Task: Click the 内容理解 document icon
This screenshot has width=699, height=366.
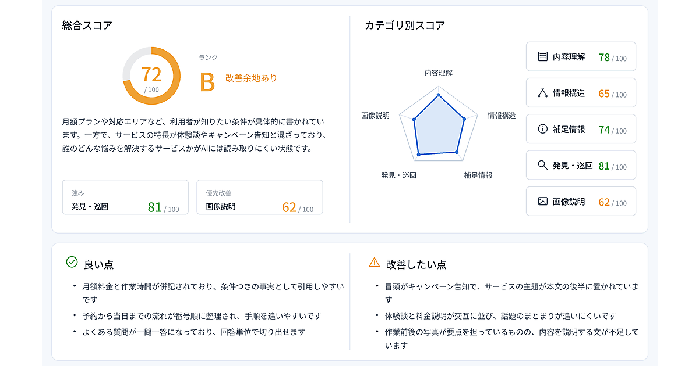Action: tap(542, 56)
